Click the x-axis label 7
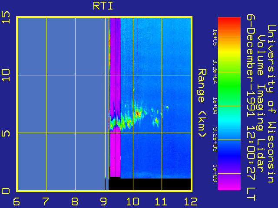The height and width of the screenshot is (208, 278). click(46, 201)
